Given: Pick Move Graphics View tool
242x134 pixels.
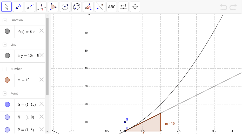Looking at the screenshot, I should click(135, 7).
